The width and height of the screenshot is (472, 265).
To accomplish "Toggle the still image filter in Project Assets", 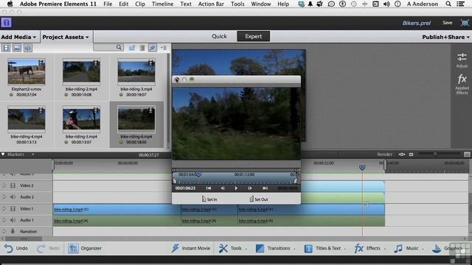I will 17,48.
